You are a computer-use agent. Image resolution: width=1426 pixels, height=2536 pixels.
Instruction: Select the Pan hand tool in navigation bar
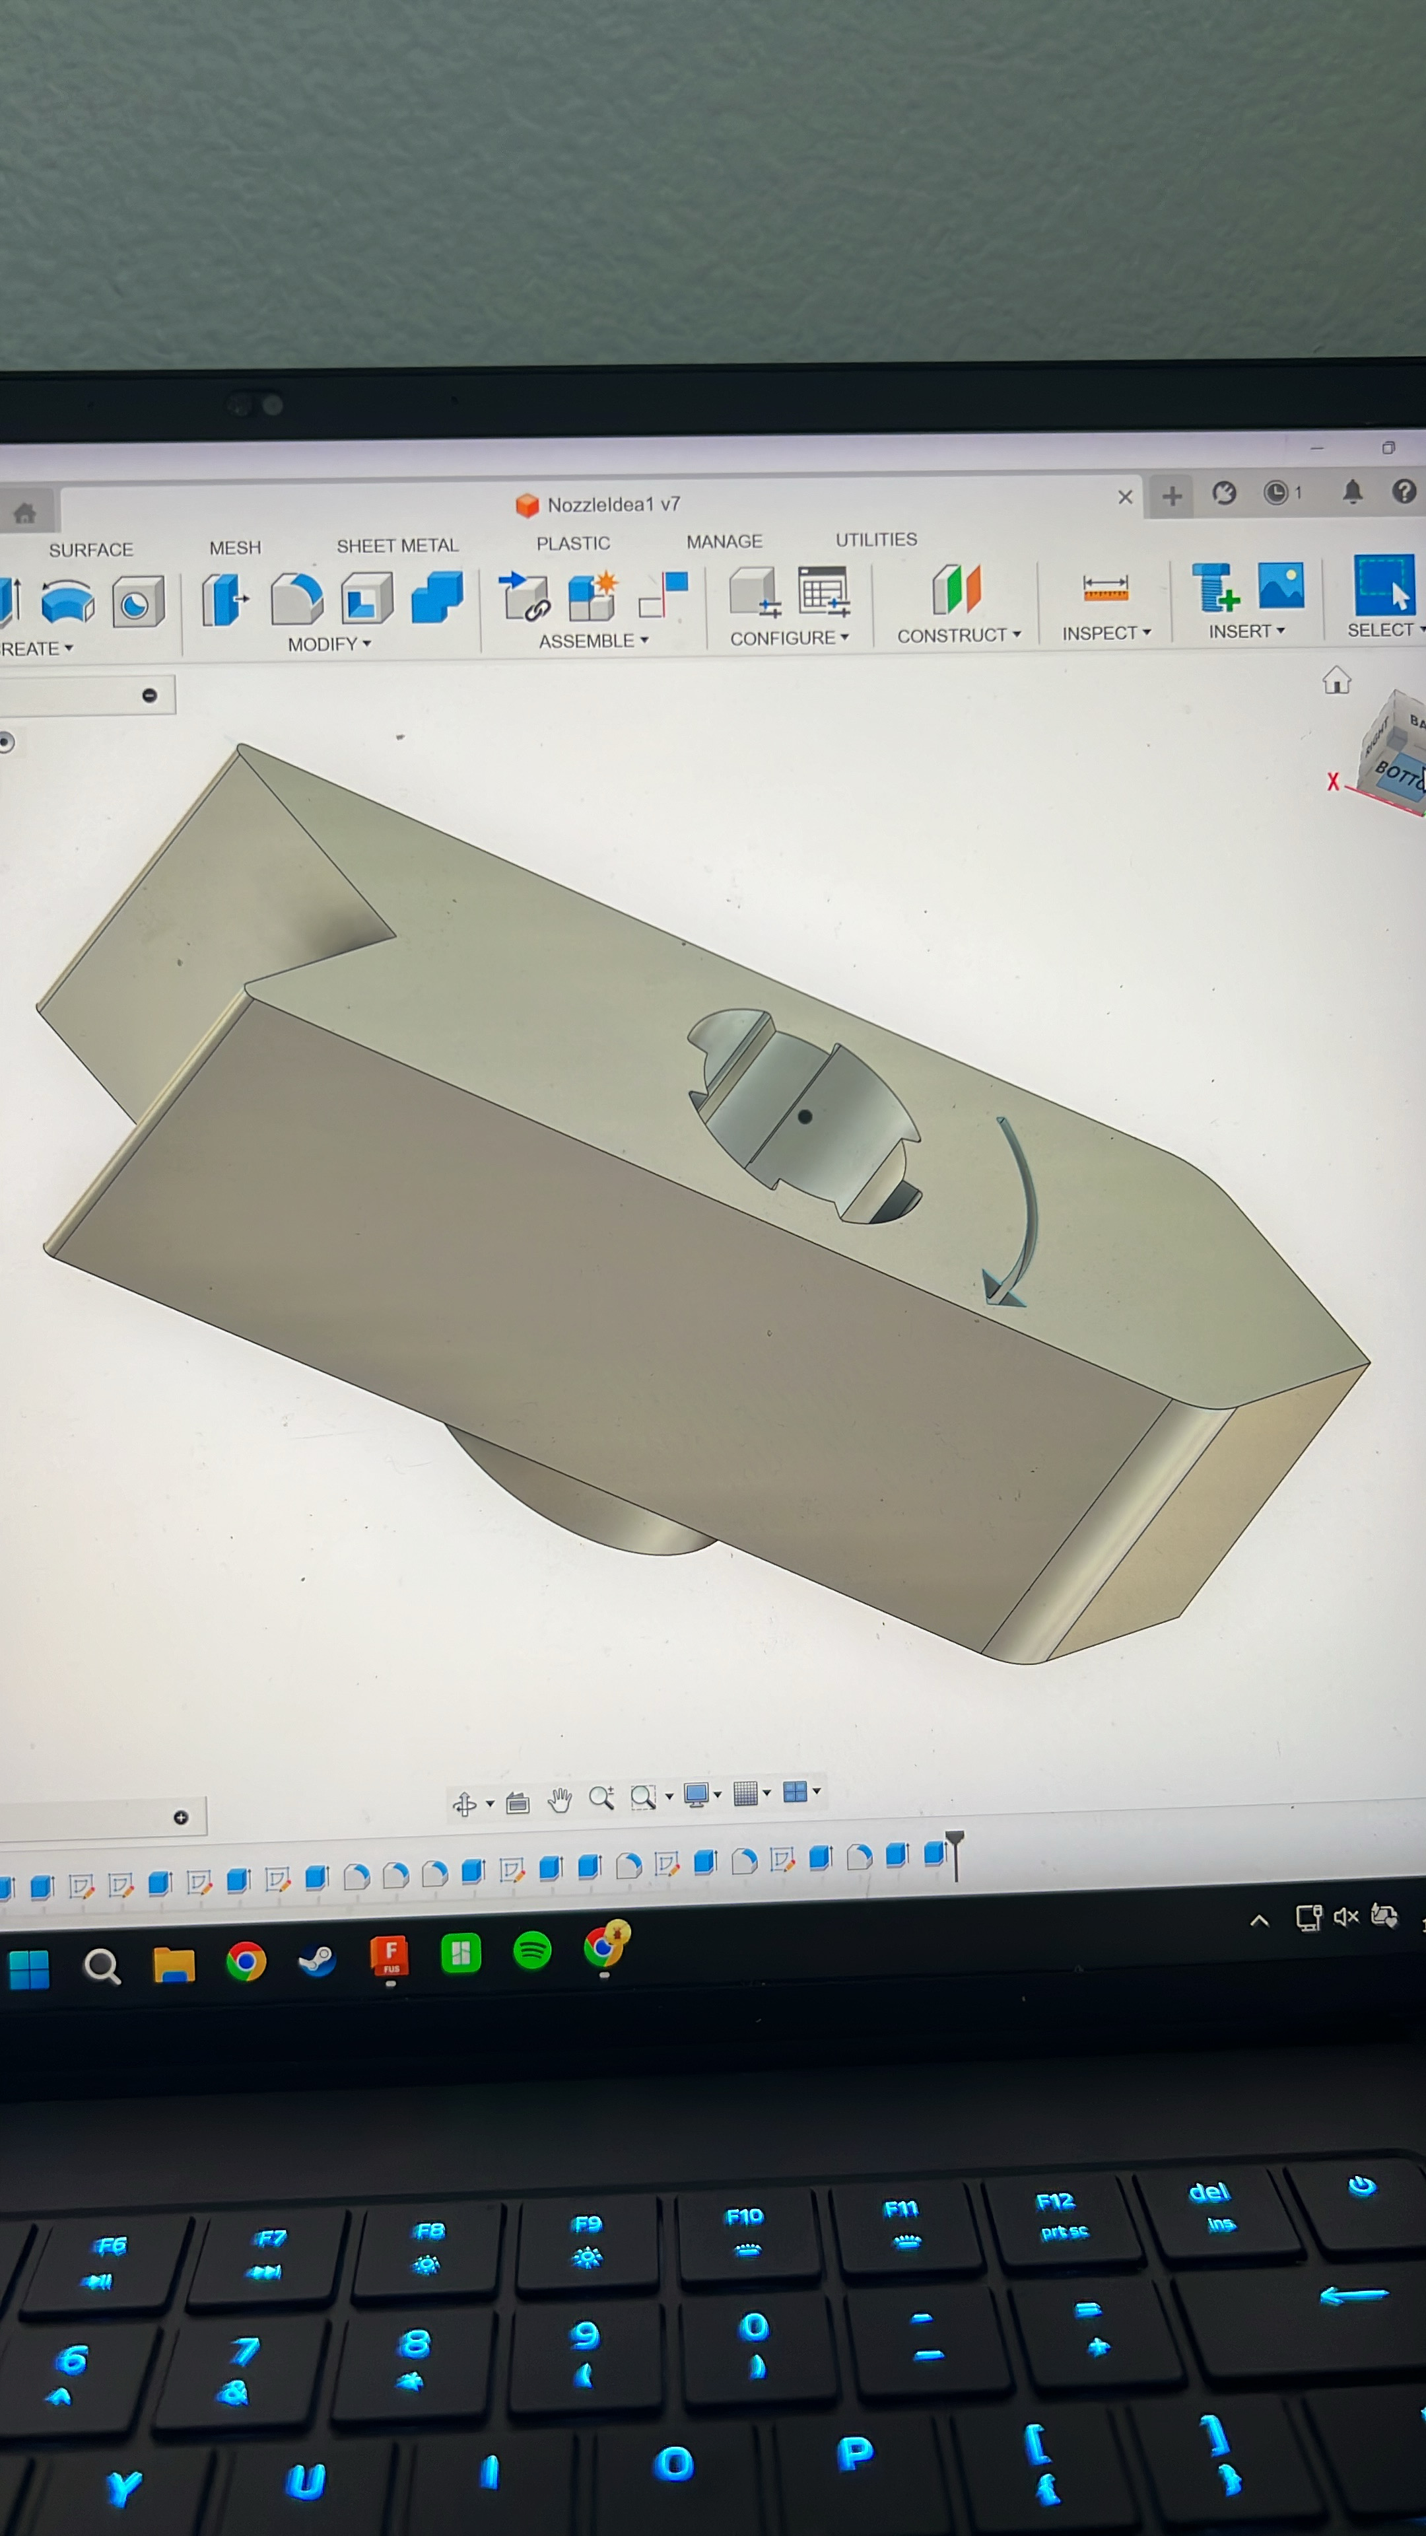560,1800
